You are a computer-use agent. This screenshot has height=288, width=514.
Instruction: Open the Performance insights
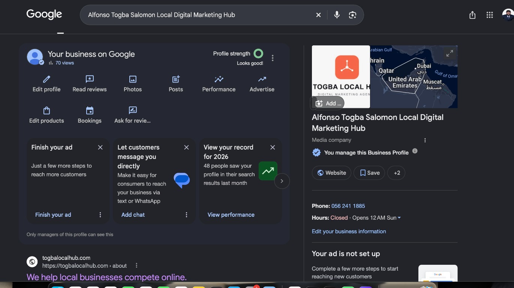[x=219, y=84]
